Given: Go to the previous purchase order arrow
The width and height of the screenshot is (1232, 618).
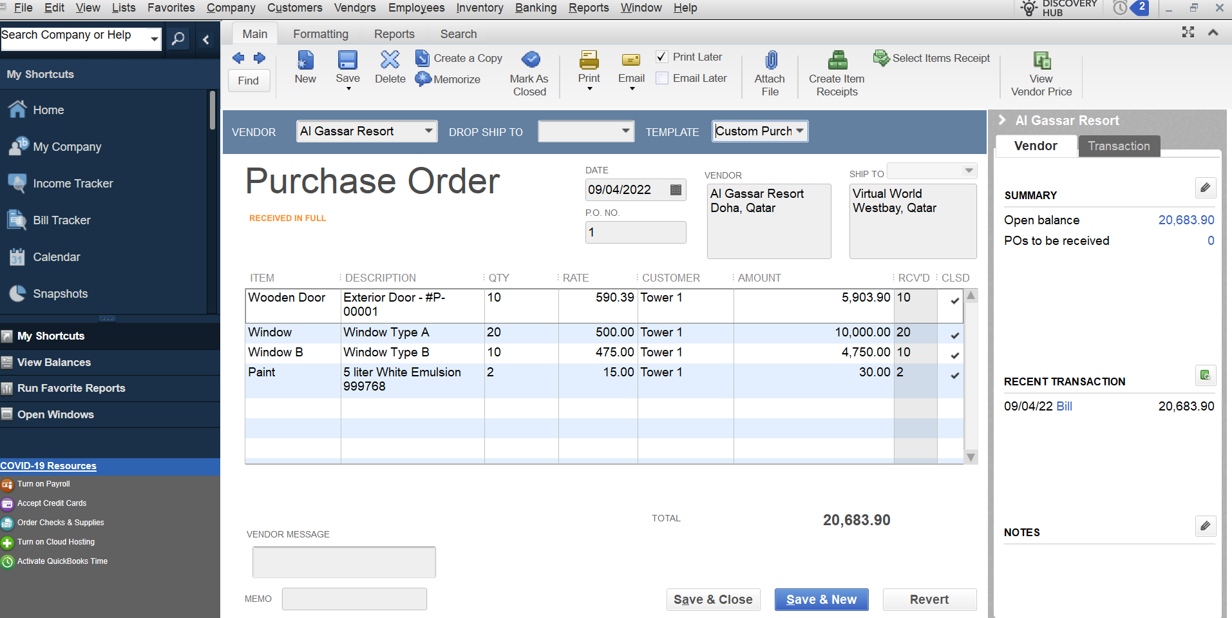Looking at the screenshot, I should coord(238,58).
